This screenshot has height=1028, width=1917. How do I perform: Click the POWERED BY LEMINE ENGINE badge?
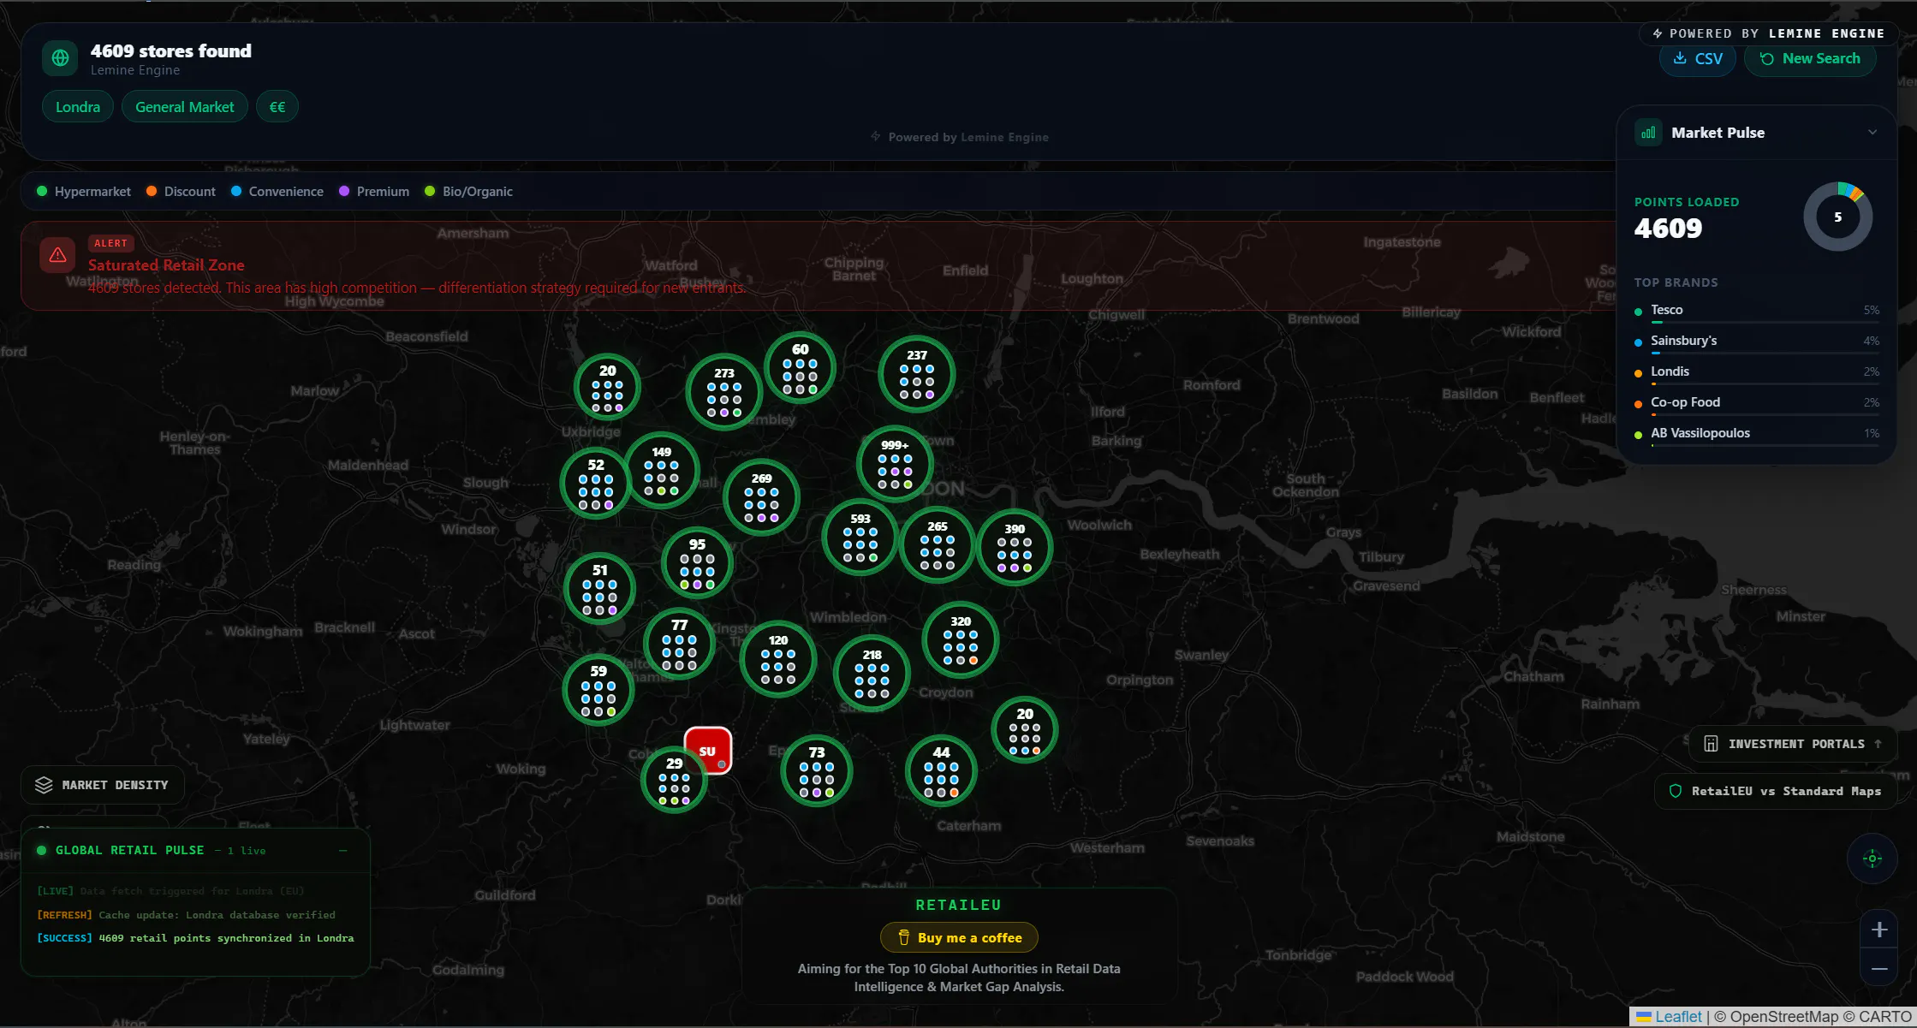1768,33
